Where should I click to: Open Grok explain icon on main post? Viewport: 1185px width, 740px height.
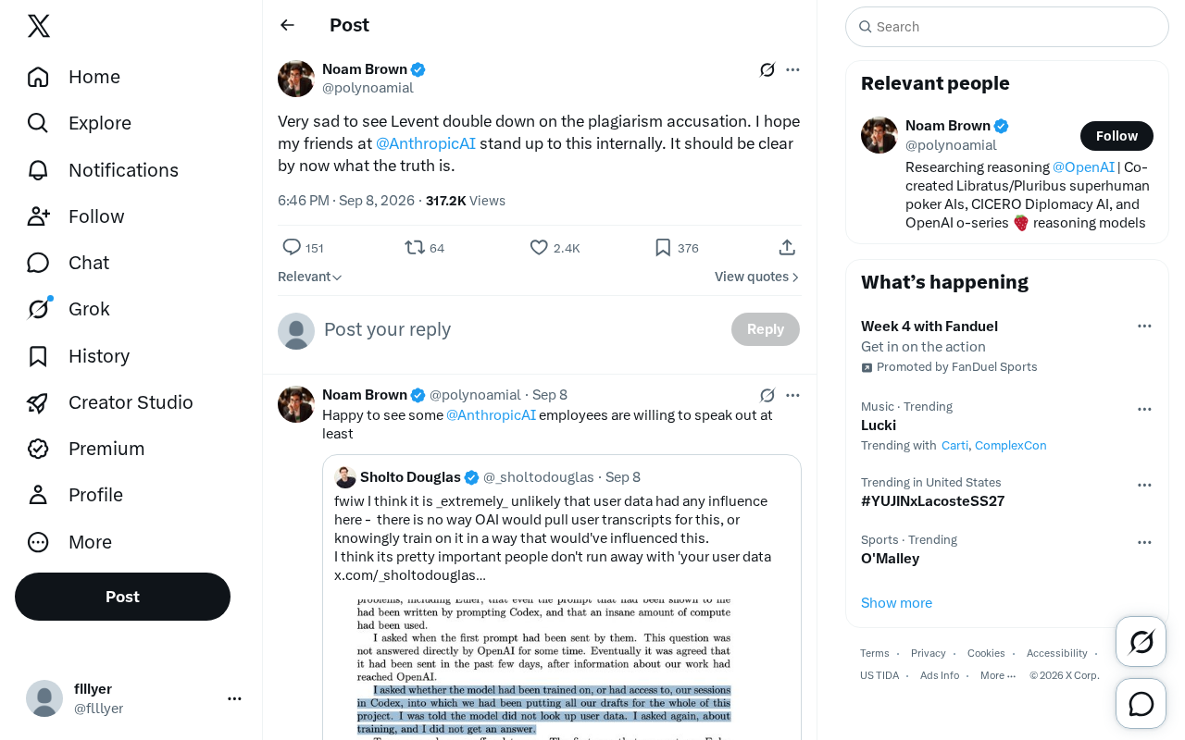(767, 69)
